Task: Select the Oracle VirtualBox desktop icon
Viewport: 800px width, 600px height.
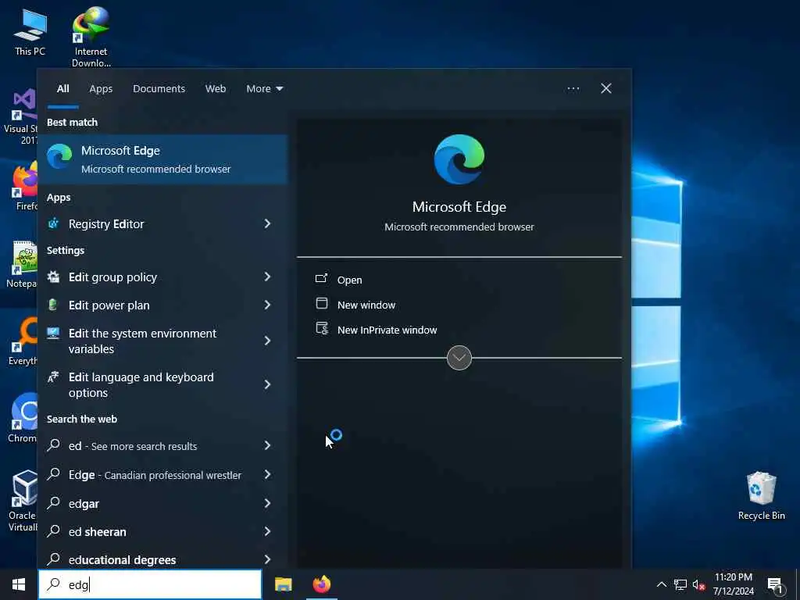Action: tap(23, 501)
